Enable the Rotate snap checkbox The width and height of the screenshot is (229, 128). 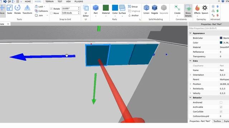(x=51, y=9)
